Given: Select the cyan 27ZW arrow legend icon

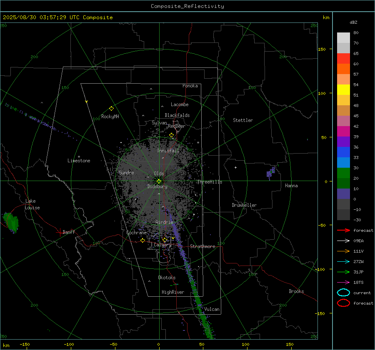Looking at the screenshot, I should point(343,261).
